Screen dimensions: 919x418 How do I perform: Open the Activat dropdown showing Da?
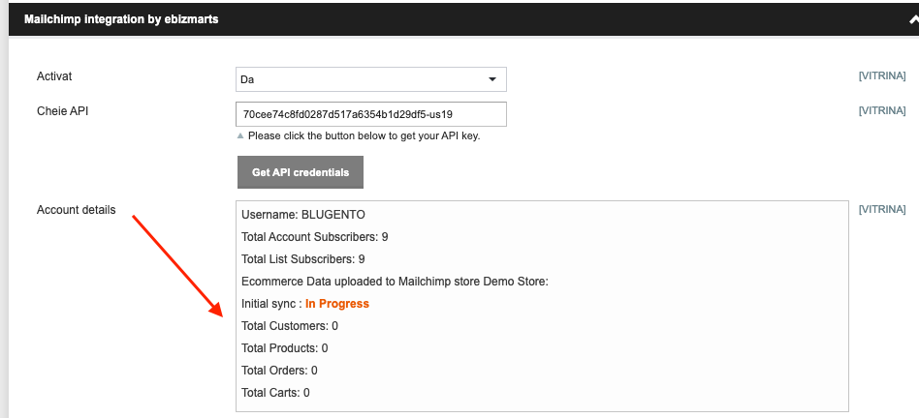(x=371, y=79)
